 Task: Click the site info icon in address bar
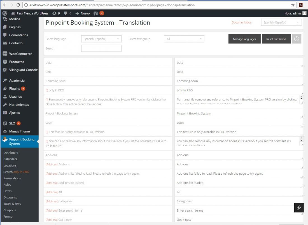click(x=26, y=5)
